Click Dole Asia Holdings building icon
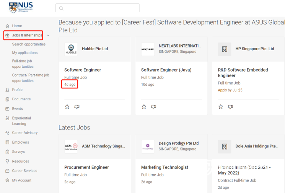 225,146
